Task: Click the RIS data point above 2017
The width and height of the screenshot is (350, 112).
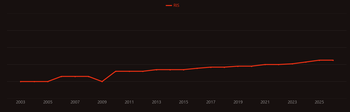Action: 211,67
